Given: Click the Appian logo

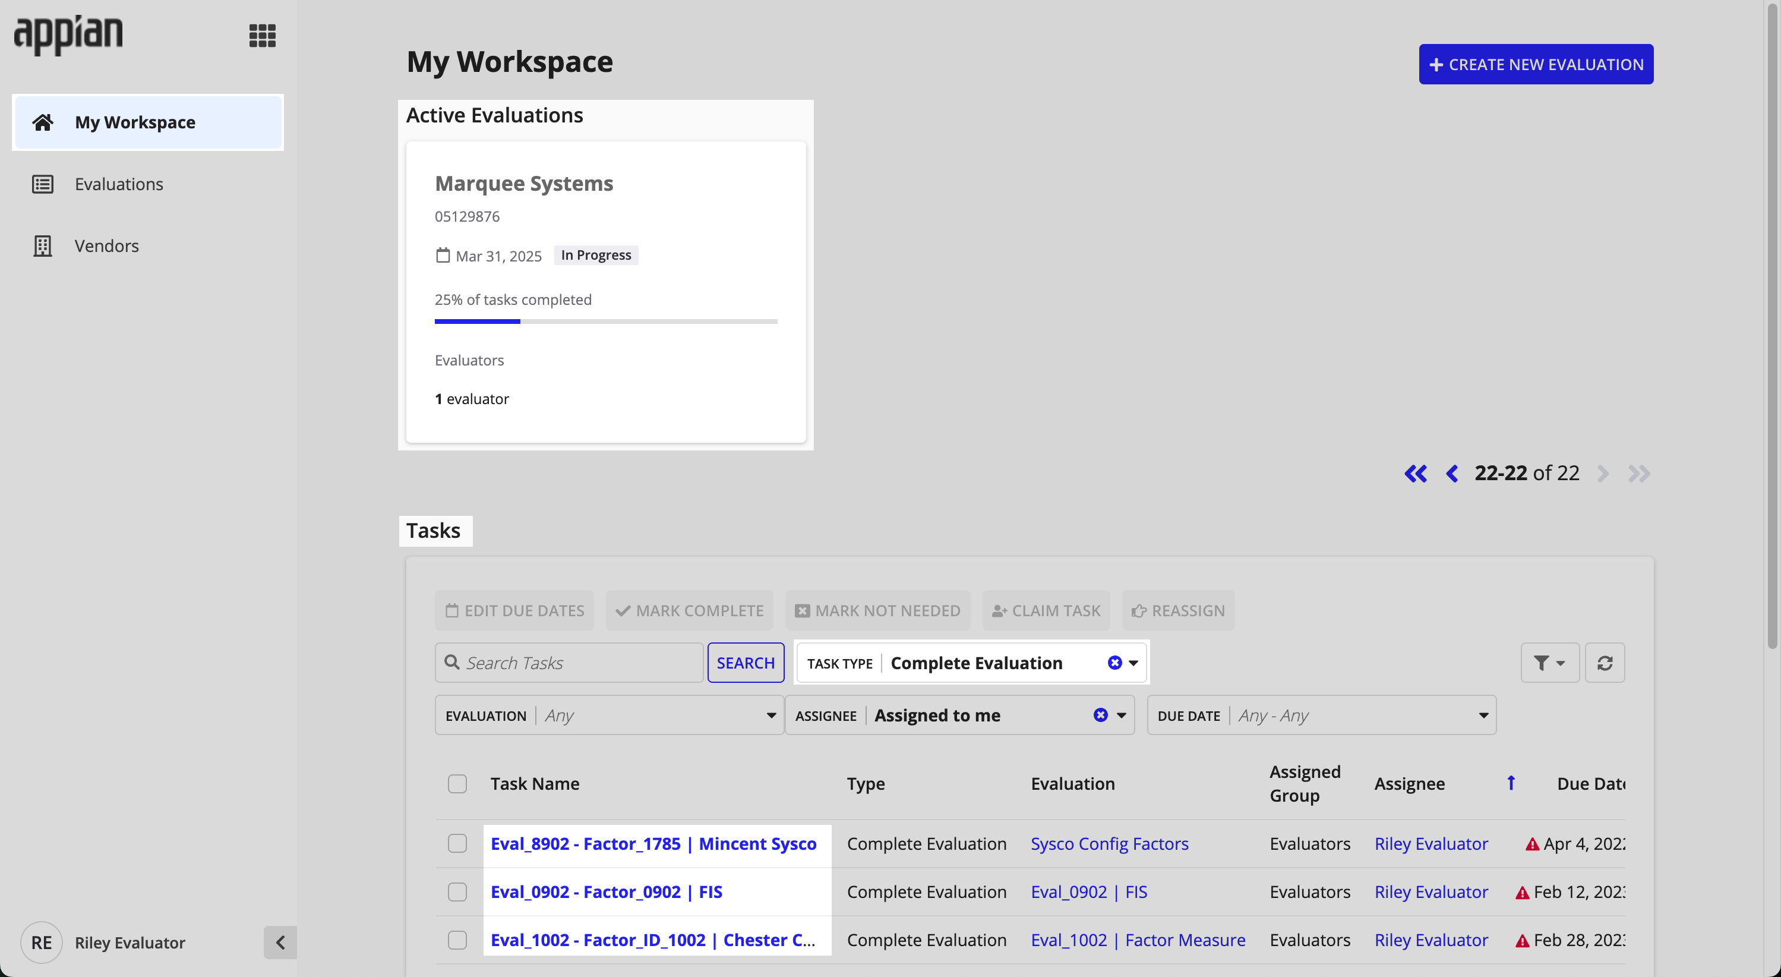Looking at the screenshot, I should pyautogui.click(x=68, y=34).
